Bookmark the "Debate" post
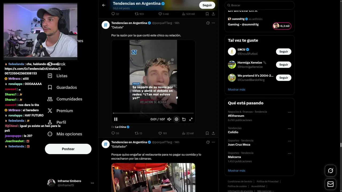Viewport: 342px width, 192px height. pyautogui.click(x=207, y=133)
